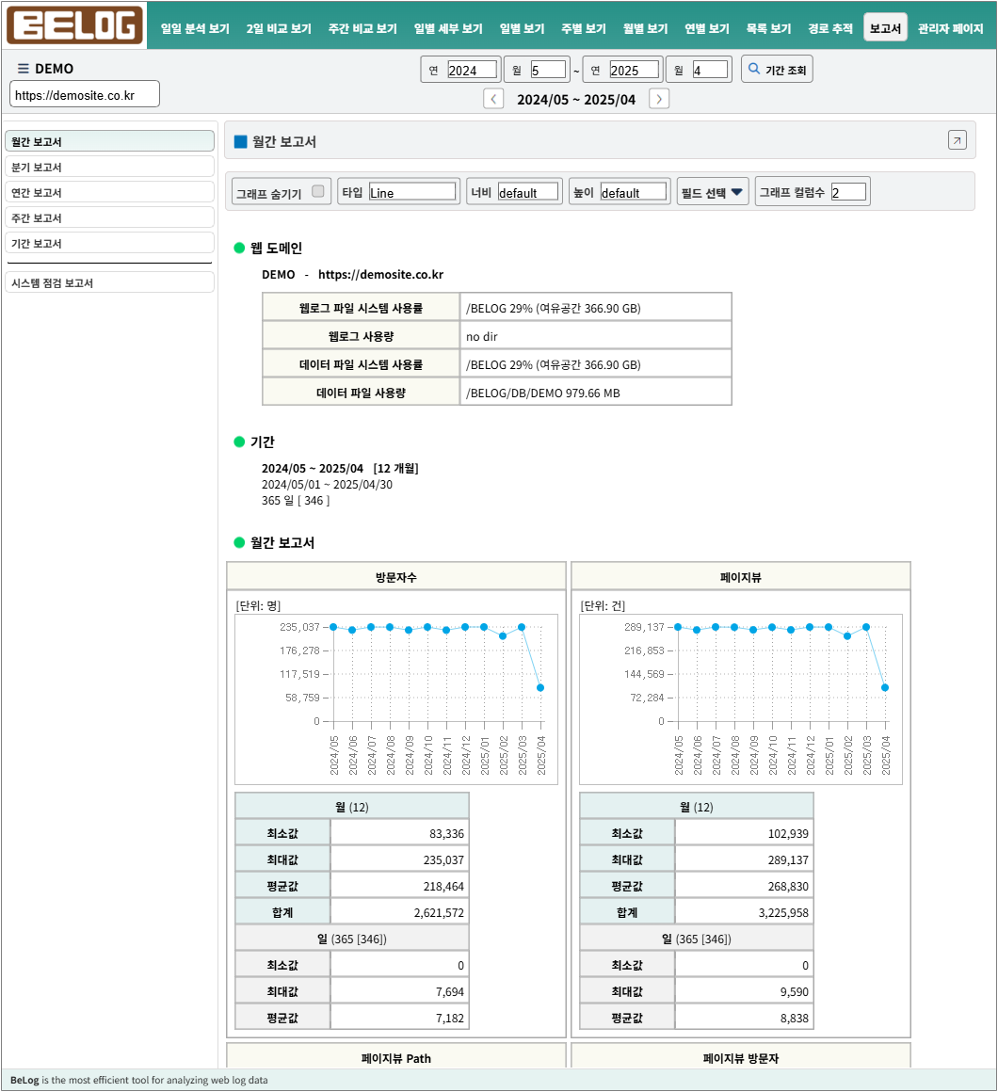Click the 기간 조회 search button

click(777, 69)
